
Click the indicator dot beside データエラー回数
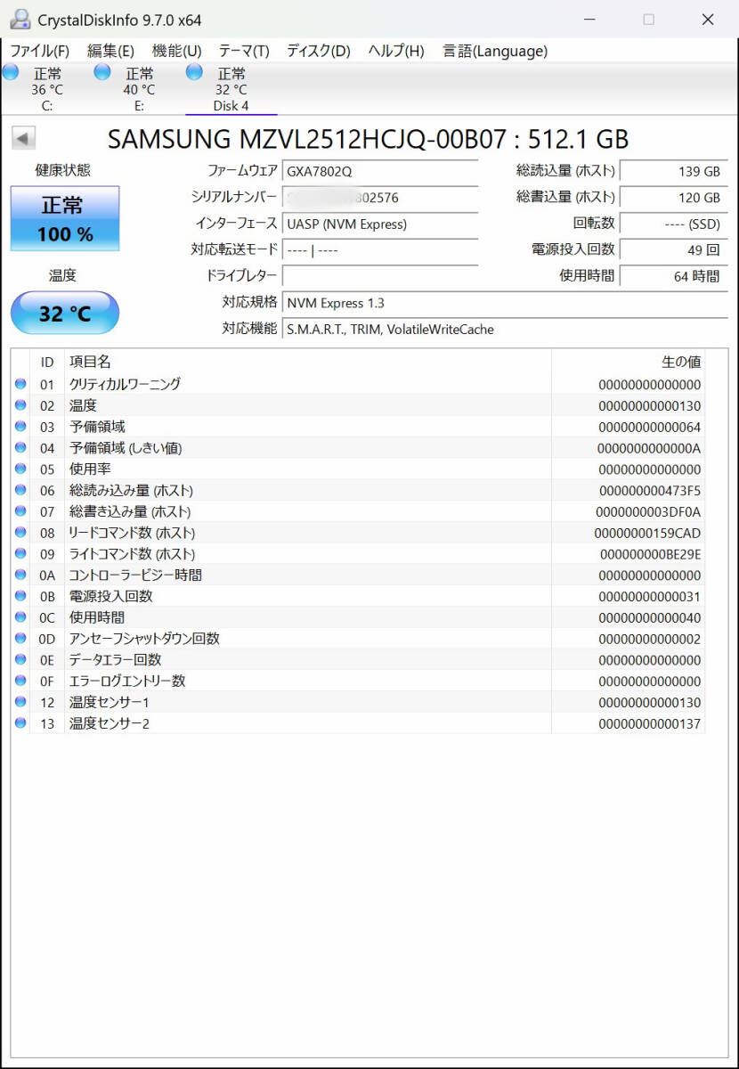[20, 659]
